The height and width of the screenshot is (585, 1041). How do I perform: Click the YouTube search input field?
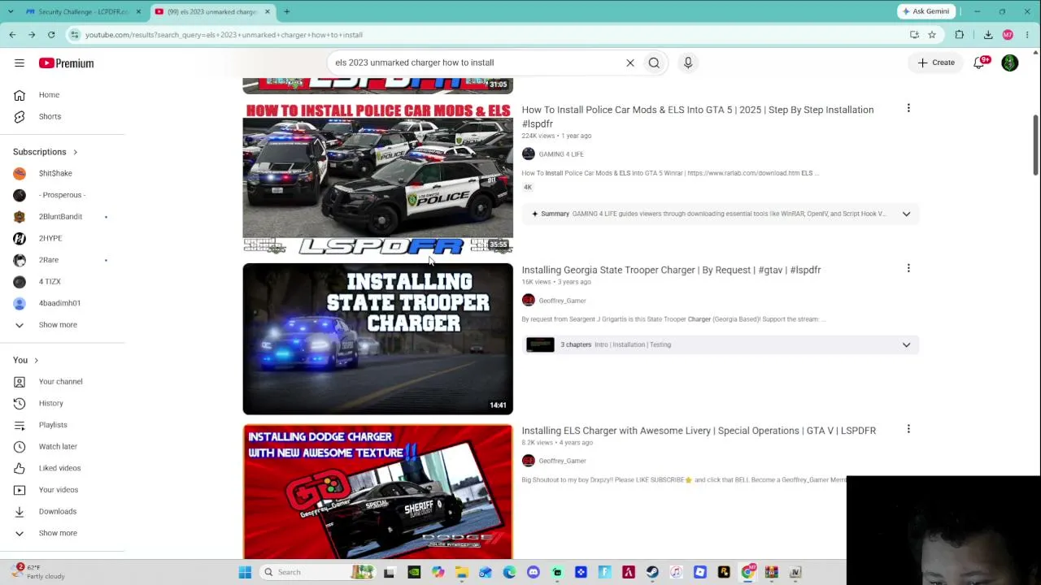point(476,63)
